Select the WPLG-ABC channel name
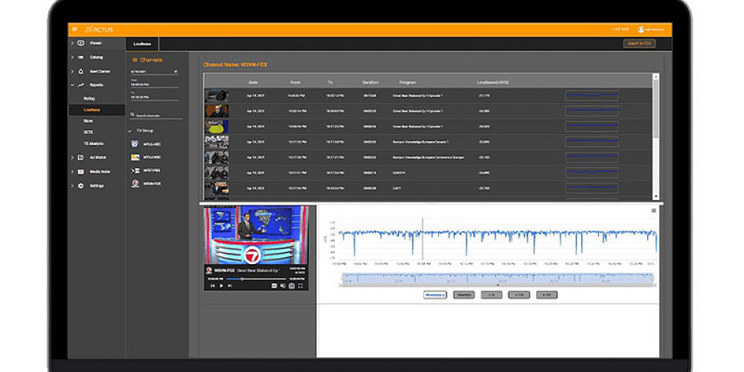Viewport: 744px width, 372px height. tap(153, 144)
